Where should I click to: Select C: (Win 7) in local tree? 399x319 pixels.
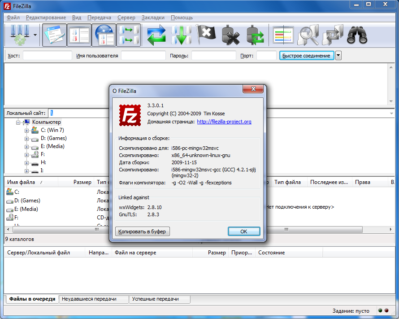coord(52,130)
